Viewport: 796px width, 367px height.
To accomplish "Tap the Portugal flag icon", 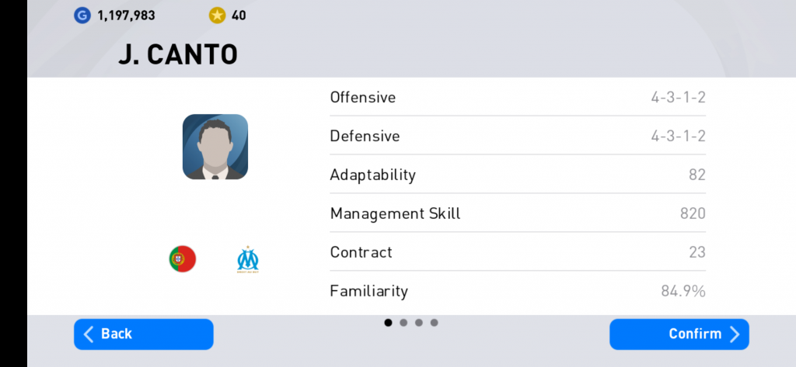I will (182, 259).
